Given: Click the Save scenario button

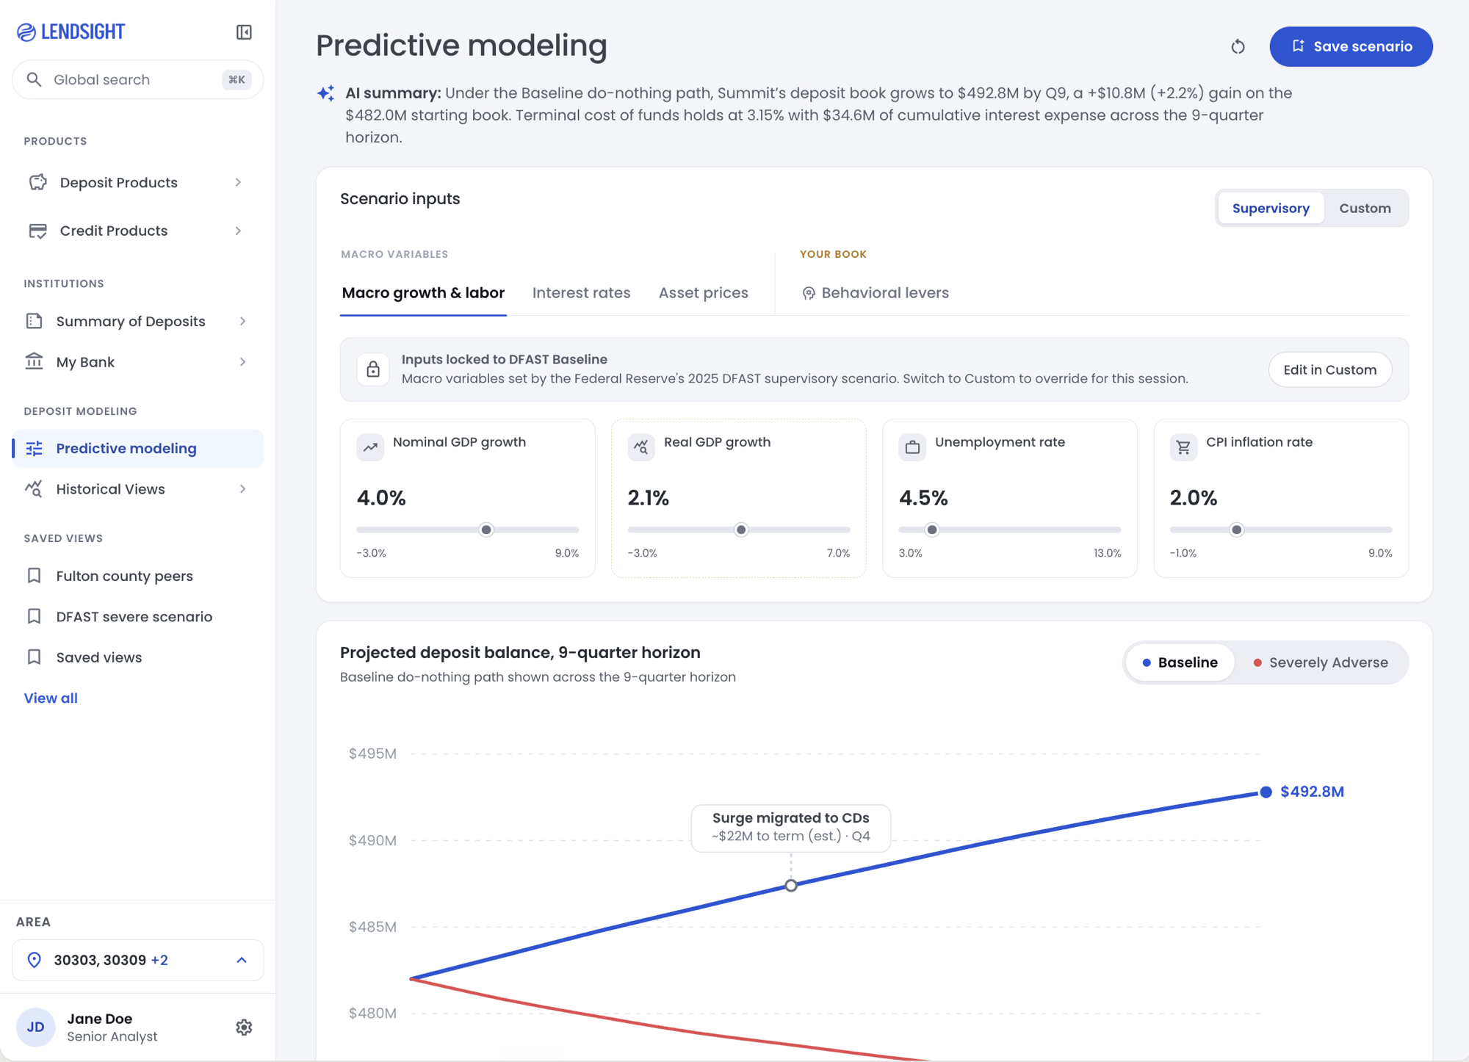Looking at the screenshot, I should pos(1351,46).
